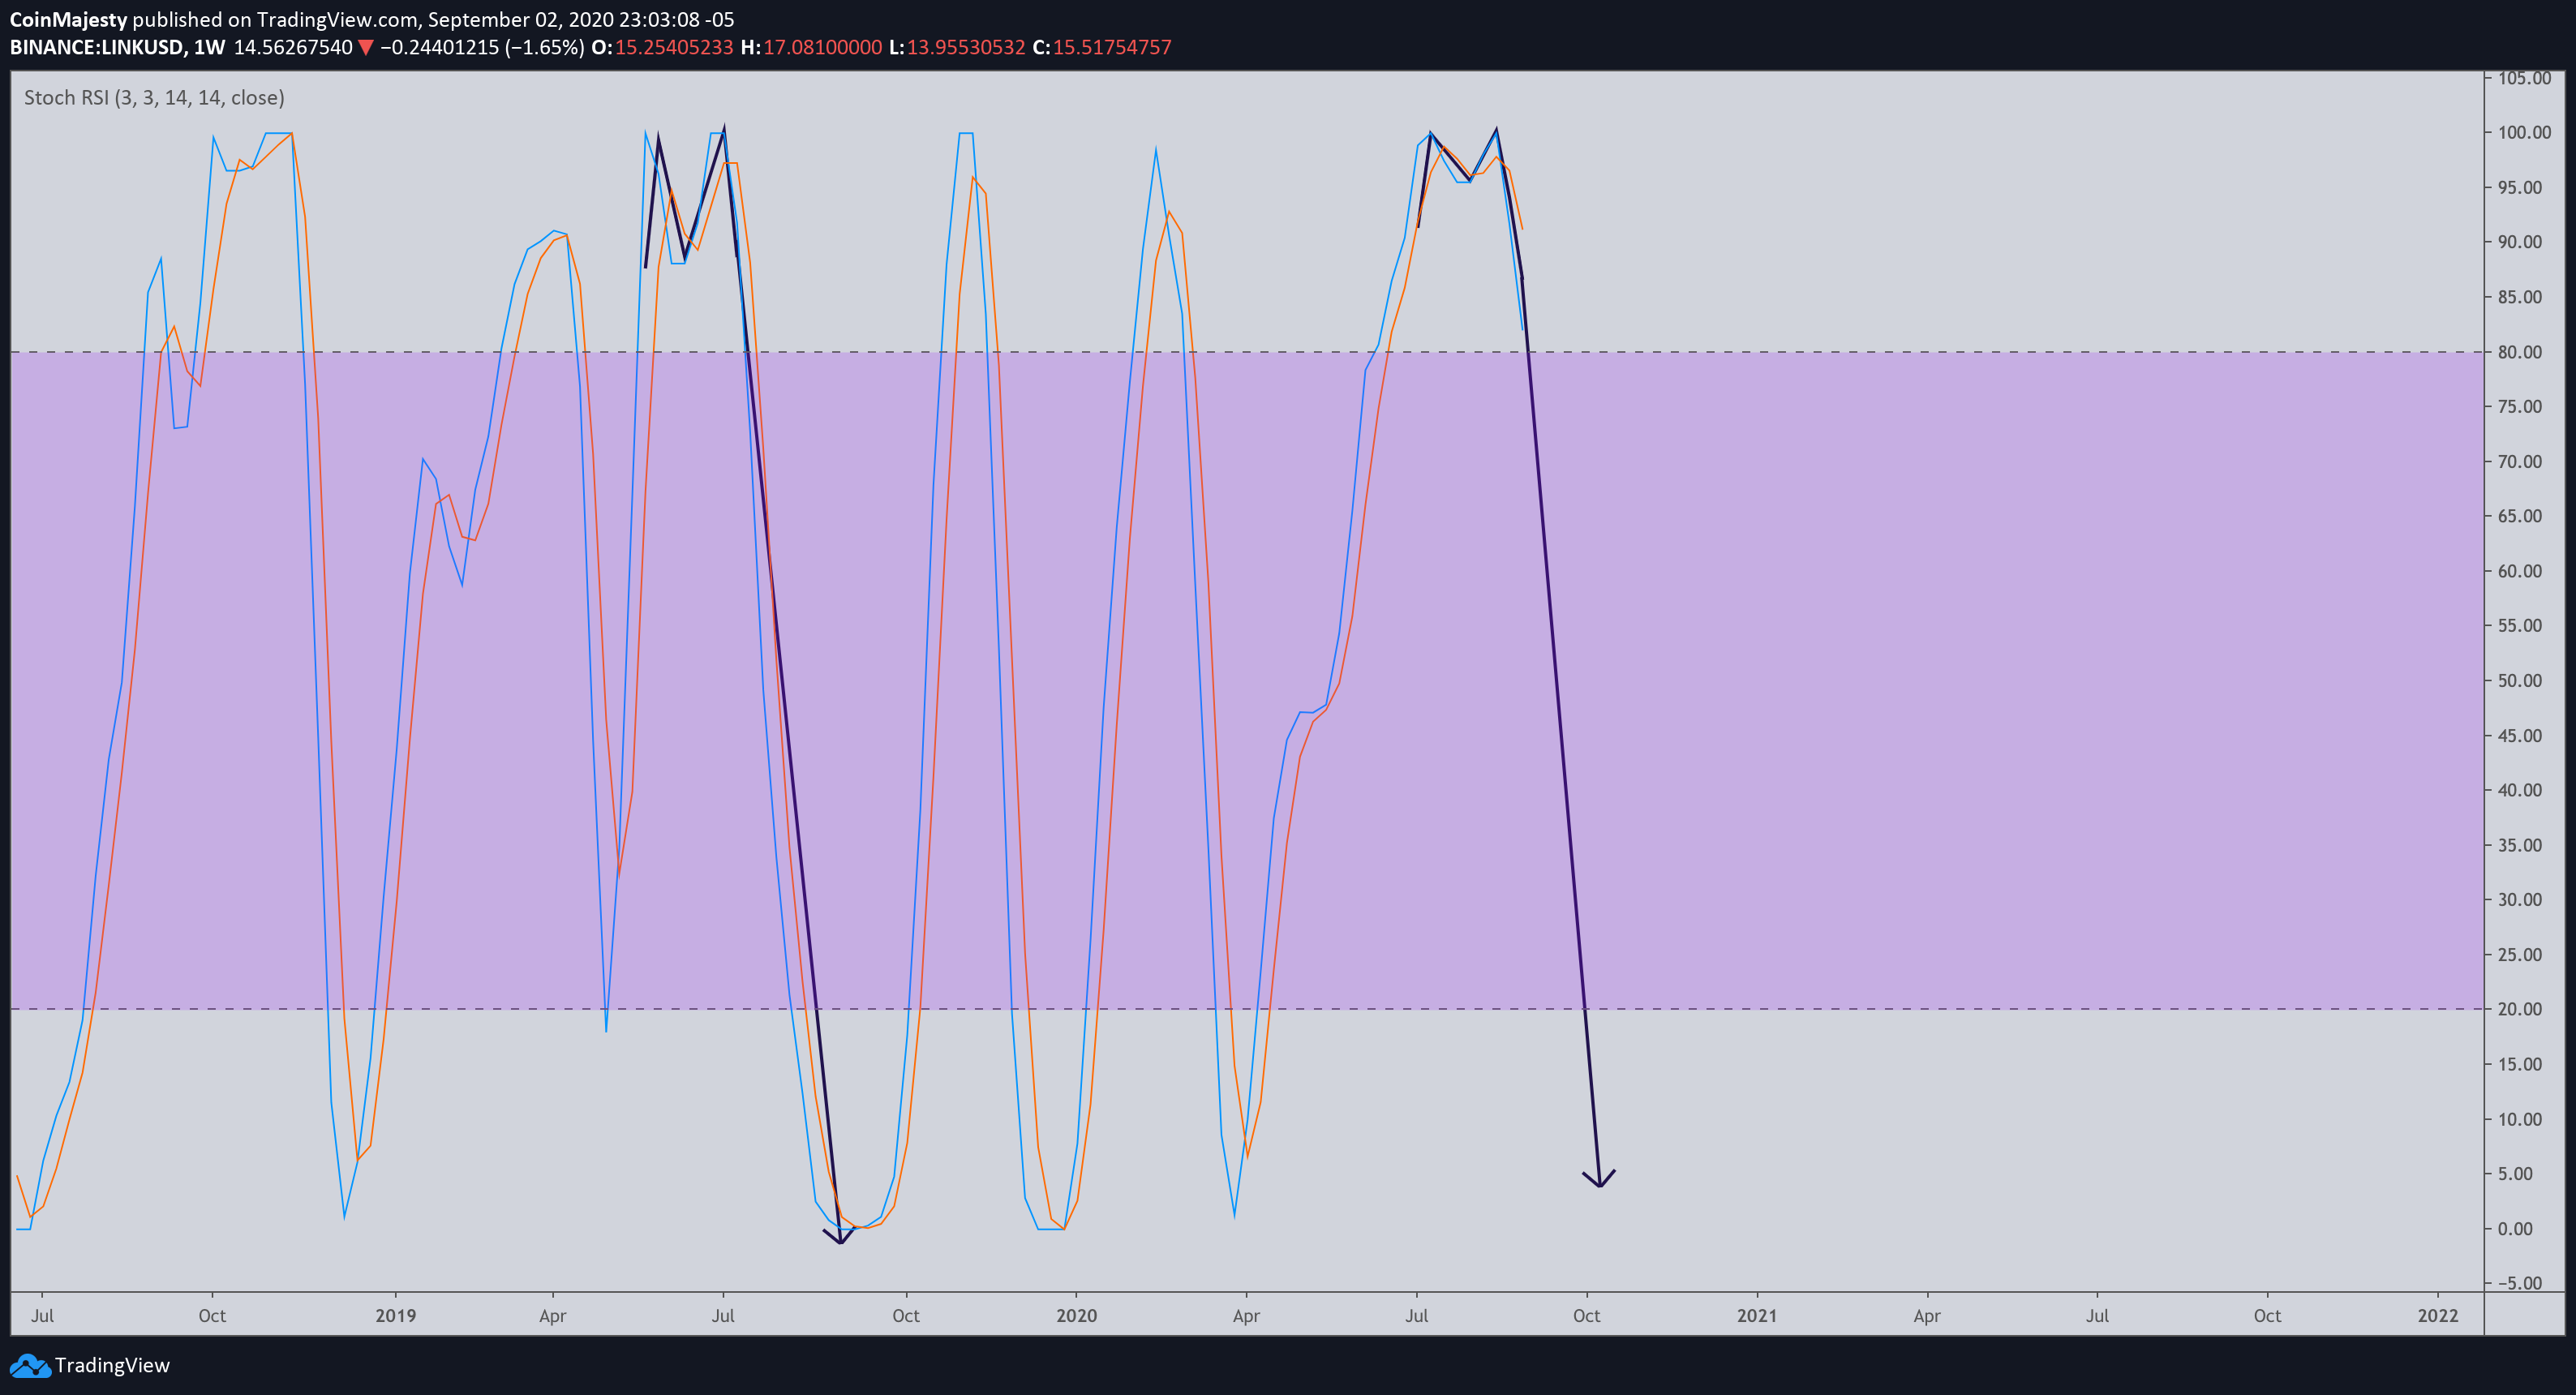Image resolution: width=2576 pixels, height=1395 pixels.
Task: Click the change value −0.24401215 (−1.65%)
Action: (482, 47)
